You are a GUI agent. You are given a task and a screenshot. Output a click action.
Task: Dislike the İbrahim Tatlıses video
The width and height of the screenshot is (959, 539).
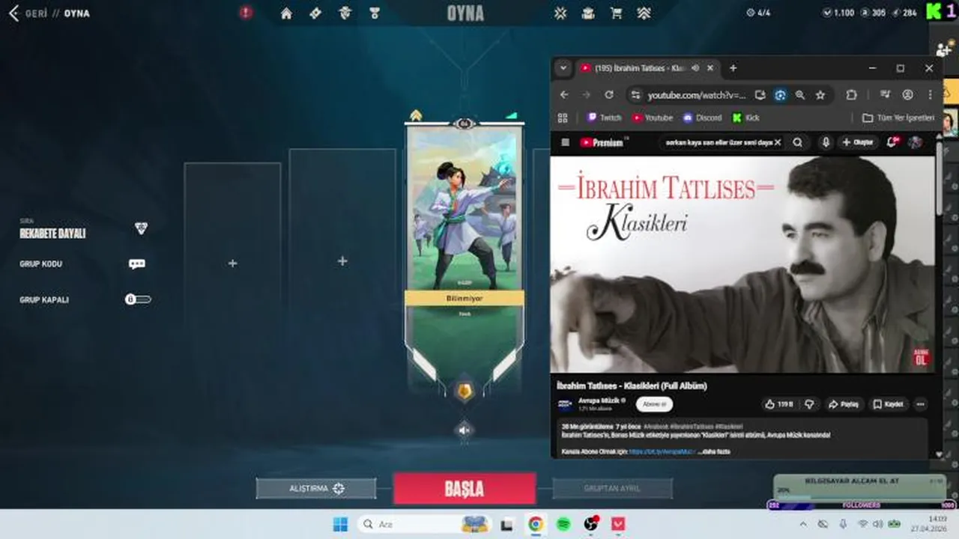(809, 404)
